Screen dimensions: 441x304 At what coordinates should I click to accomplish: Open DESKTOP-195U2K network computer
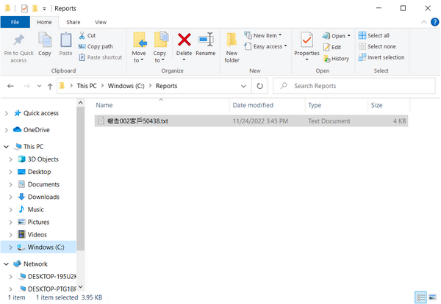[47, 277]
